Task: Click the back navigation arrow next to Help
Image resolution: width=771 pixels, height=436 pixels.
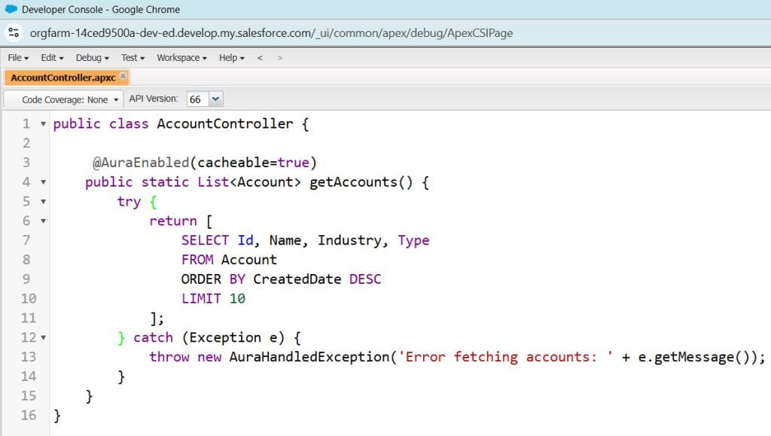Action: 260,56
